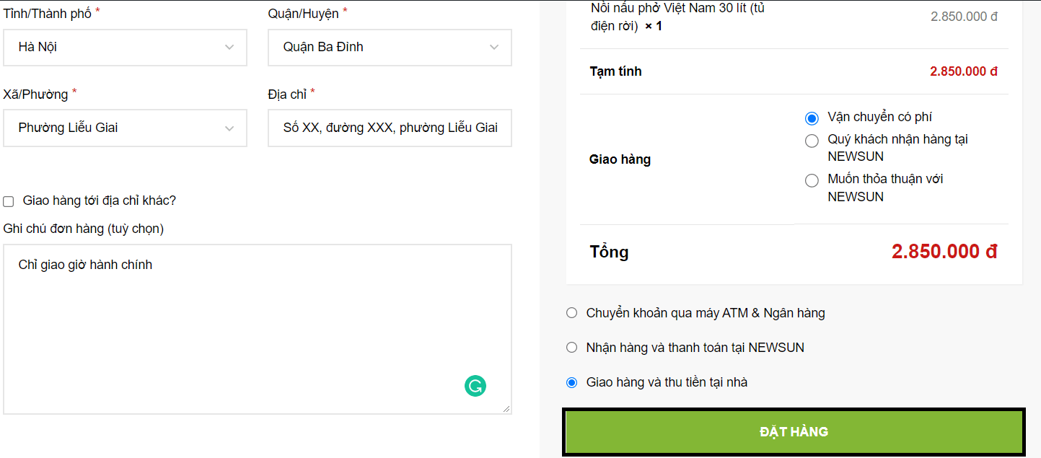Click the chevron arrow beside Phường Liễu Giai

pos(229,128)
